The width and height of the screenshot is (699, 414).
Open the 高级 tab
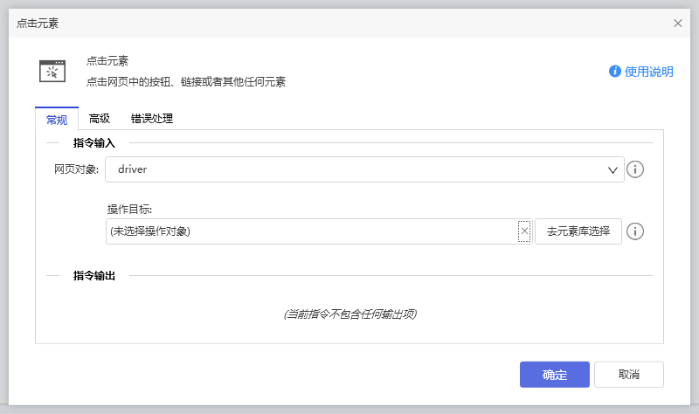pos(100,119)
